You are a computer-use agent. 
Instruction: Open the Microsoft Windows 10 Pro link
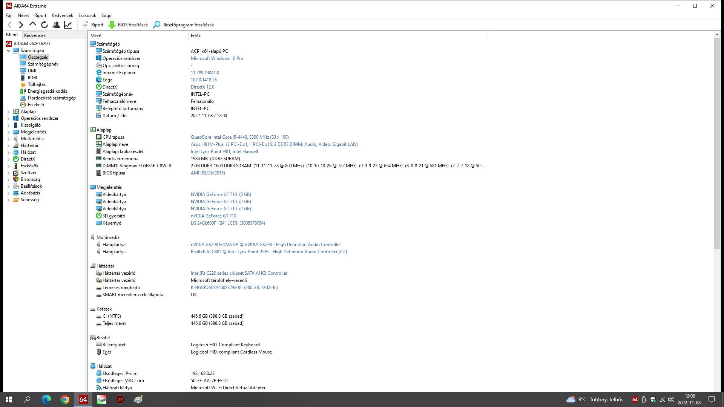(x=217, y=58)
